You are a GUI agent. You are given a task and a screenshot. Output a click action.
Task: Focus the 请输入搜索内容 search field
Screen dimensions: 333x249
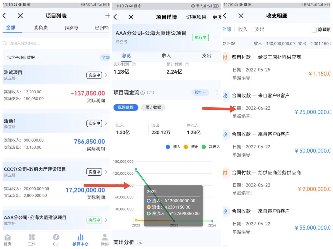56,43
